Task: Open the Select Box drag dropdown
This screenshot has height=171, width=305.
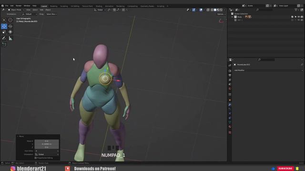Action: point(51,14)
